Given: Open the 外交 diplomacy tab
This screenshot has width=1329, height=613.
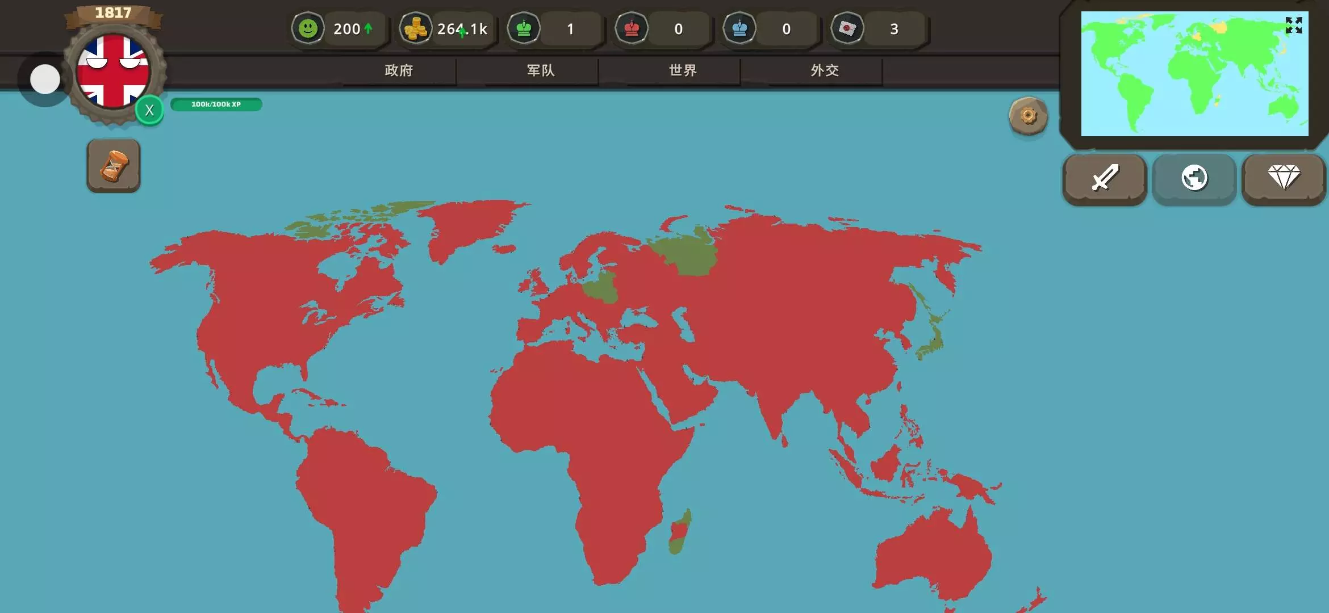Looking at the screenshot, I should (x=825, y=70).
